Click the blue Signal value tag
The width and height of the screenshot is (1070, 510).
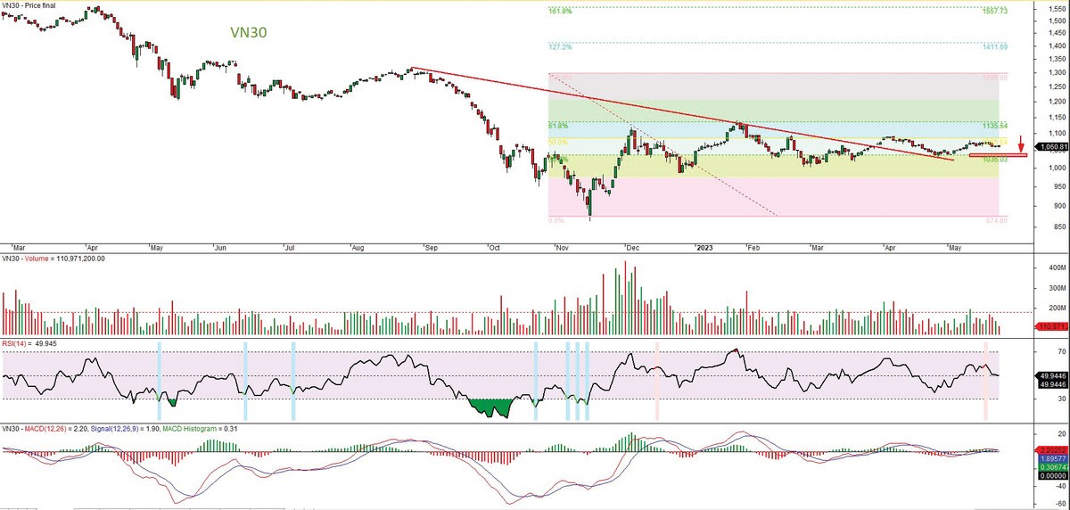[1052, 432]
